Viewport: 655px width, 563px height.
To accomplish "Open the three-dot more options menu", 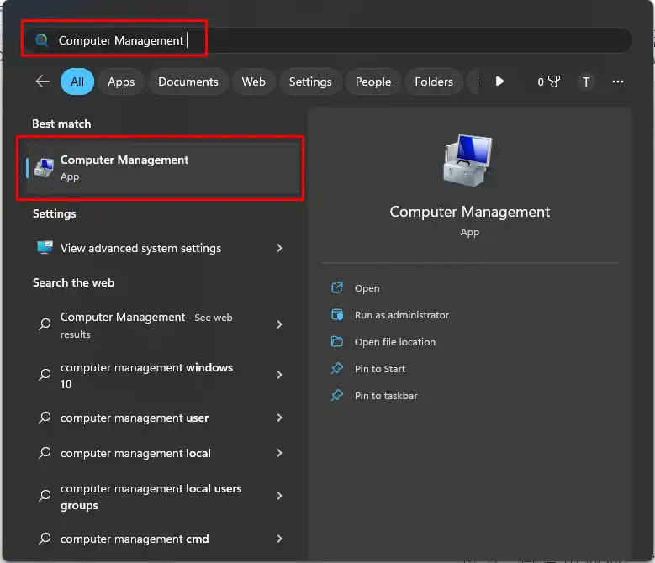I will click(x=618, y=82).
